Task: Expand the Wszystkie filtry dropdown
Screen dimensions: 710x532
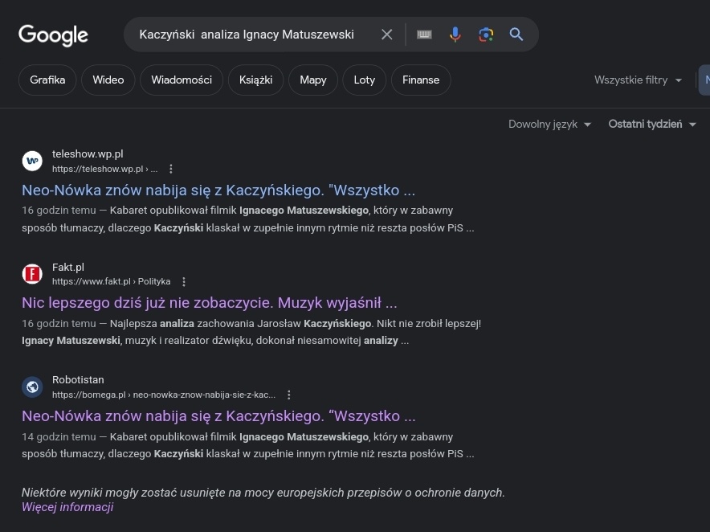Action: click(638, 80)
